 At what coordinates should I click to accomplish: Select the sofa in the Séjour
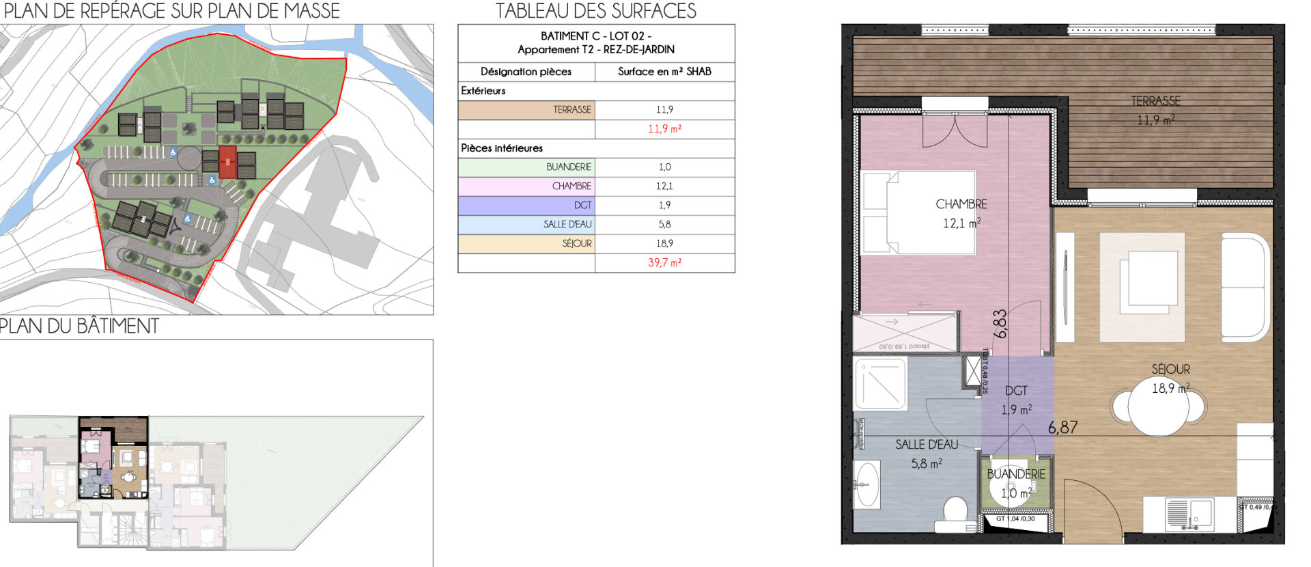pos(1244,287)
